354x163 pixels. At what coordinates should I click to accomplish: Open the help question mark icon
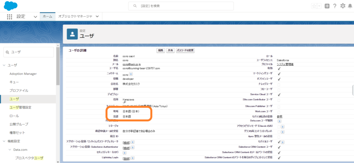pos(335,6)
